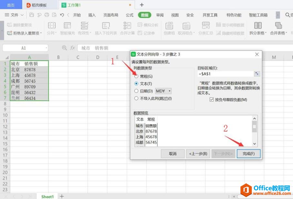Click the data preview scrollbar up arrow

tap(254, 118)
